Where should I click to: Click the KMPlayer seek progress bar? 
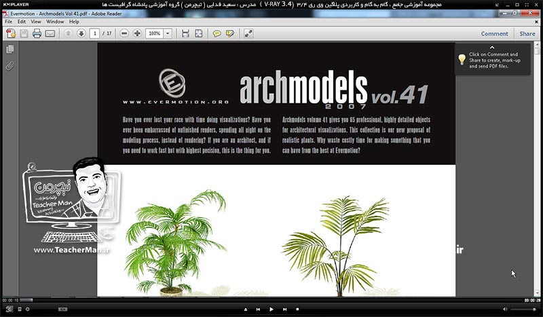(271, 300)
